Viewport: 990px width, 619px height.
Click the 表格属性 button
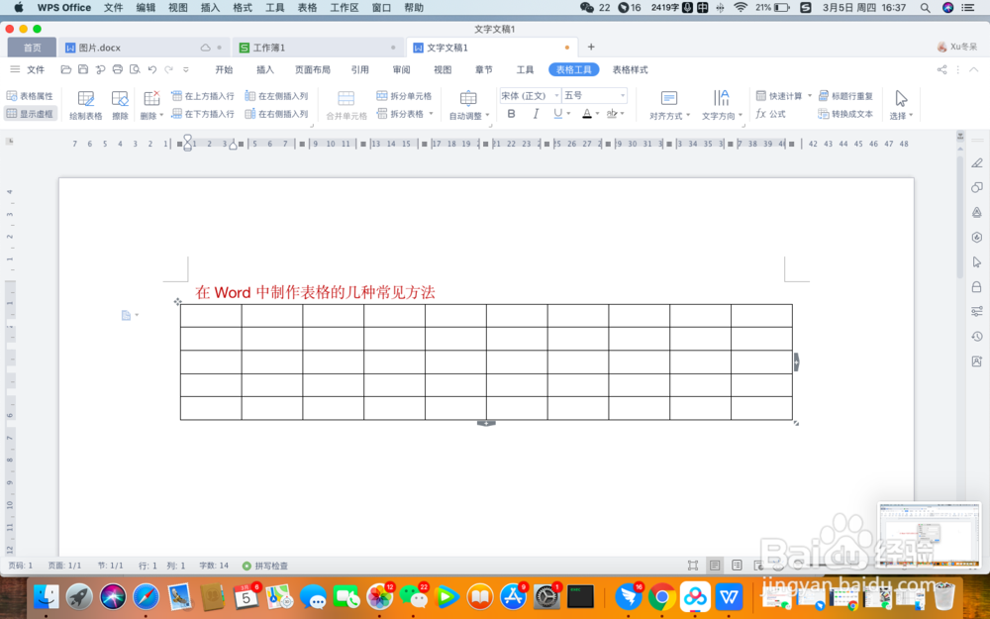click(31, 96)
